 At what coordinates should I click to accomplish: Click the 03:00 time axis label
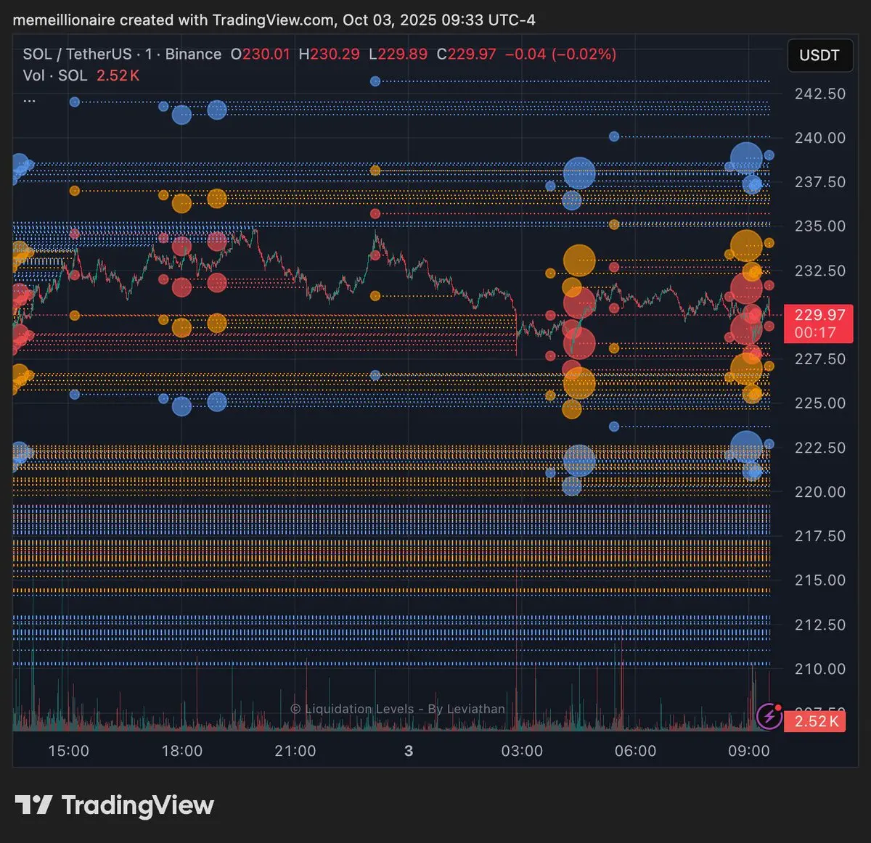(522, 752)
